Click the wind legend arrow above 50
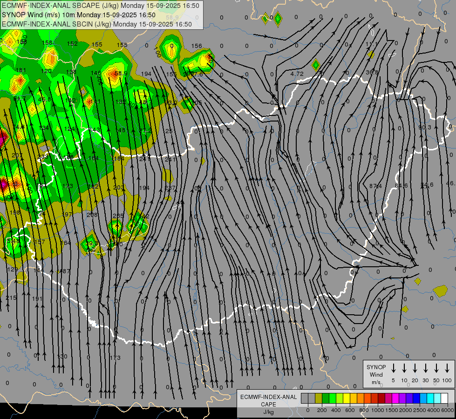456x419 pixels. pyautogui.click(x=436, y=368)
